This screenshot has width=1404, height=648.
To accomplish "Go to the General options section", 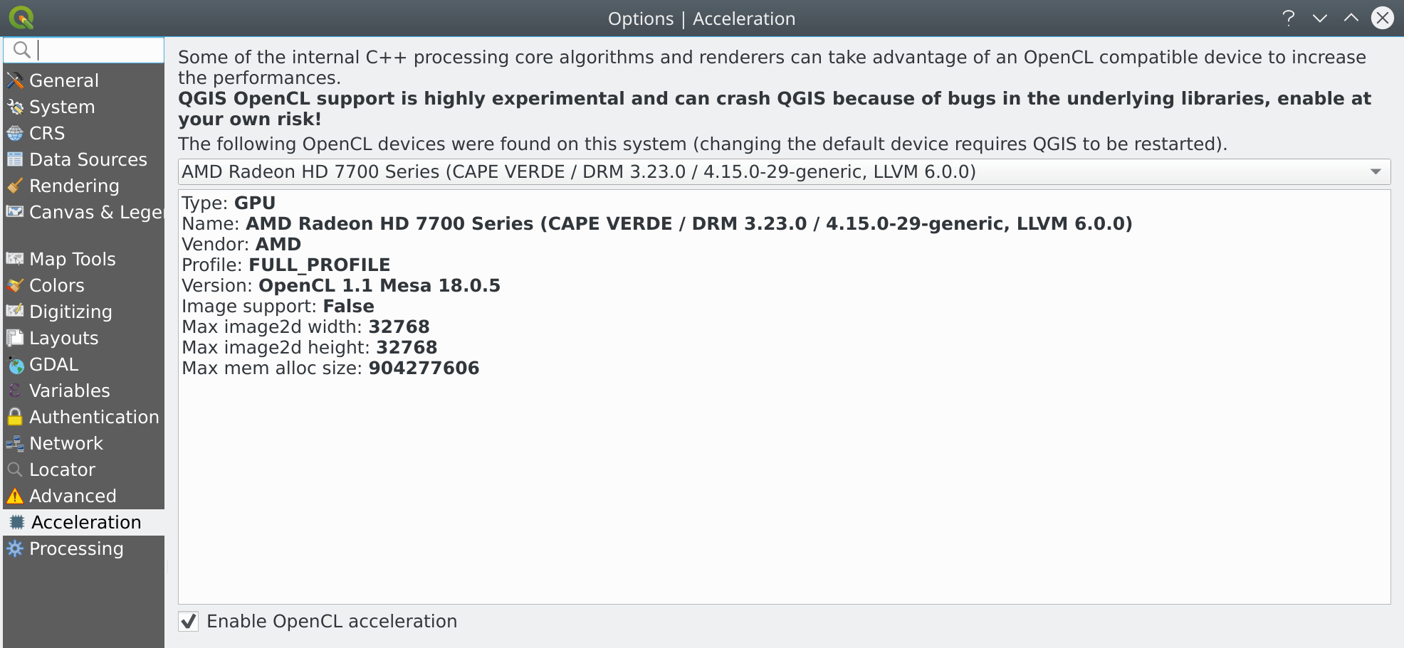I will 63,80.
